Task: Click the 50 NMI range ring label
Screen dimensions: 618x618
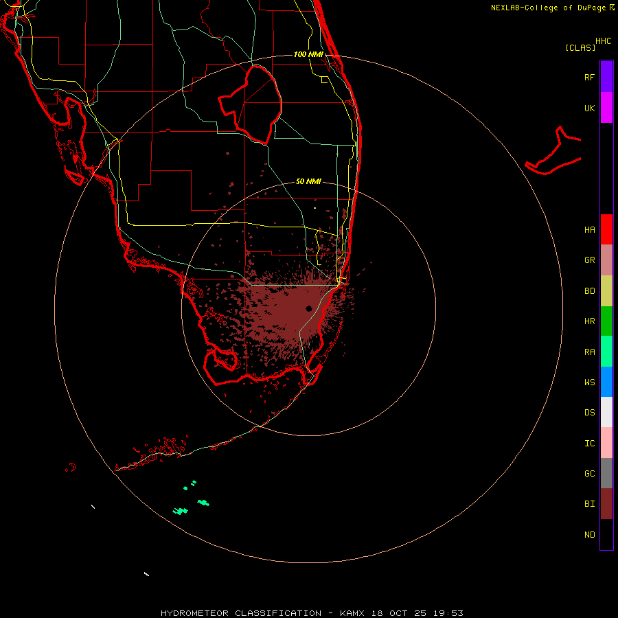Action: [308, 181]
